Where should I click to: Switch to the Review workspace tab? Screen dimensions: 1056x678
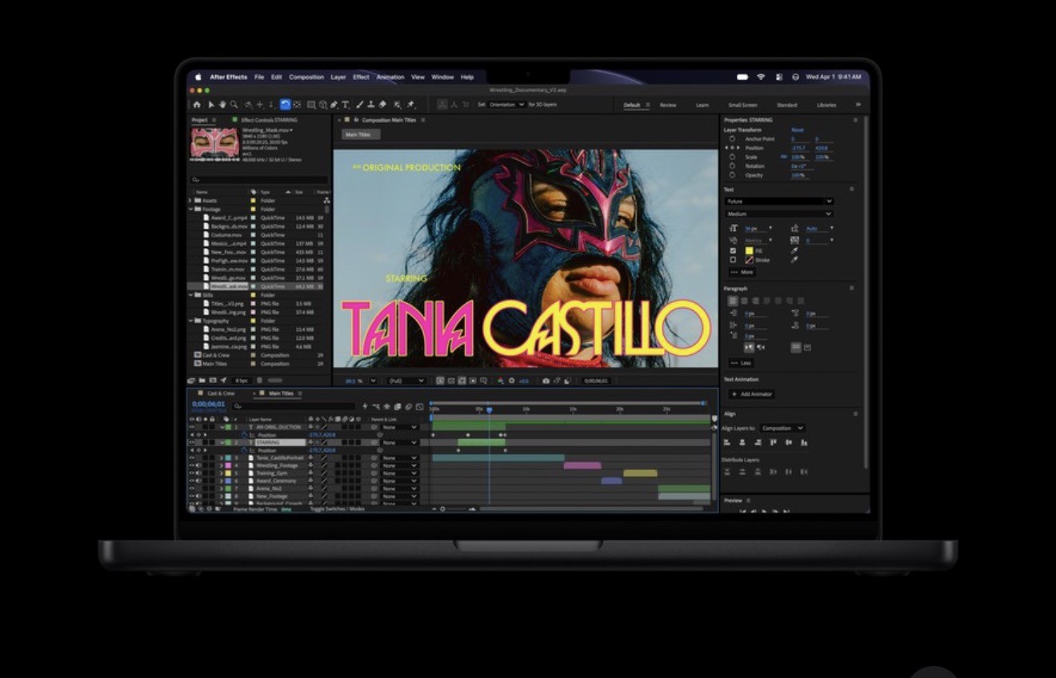668,106
